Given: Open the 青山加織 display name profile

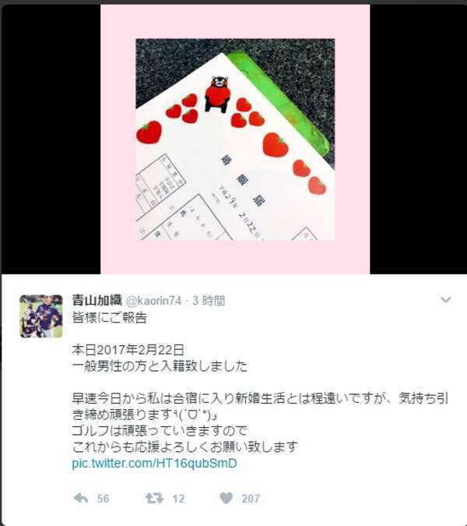Looking at the screenshot, I should (97, 300).
